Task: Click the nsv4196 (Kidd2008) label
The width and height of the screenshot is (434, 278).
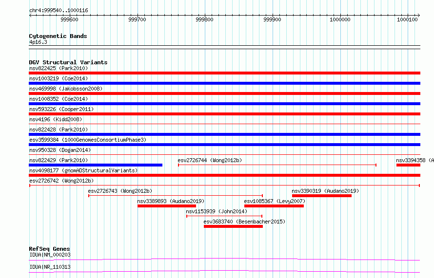Action: pos(56,119)
